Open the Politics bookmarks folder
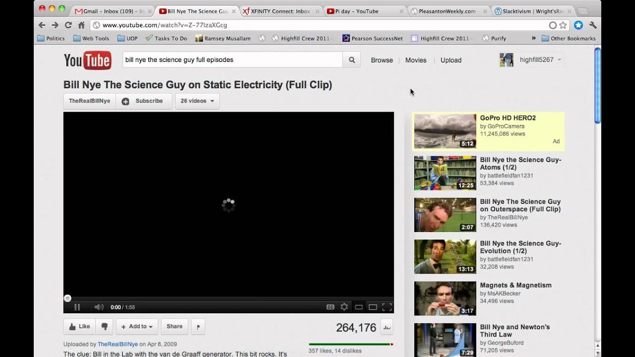Viewport: 635px width, 357px height. coord(51,38)
